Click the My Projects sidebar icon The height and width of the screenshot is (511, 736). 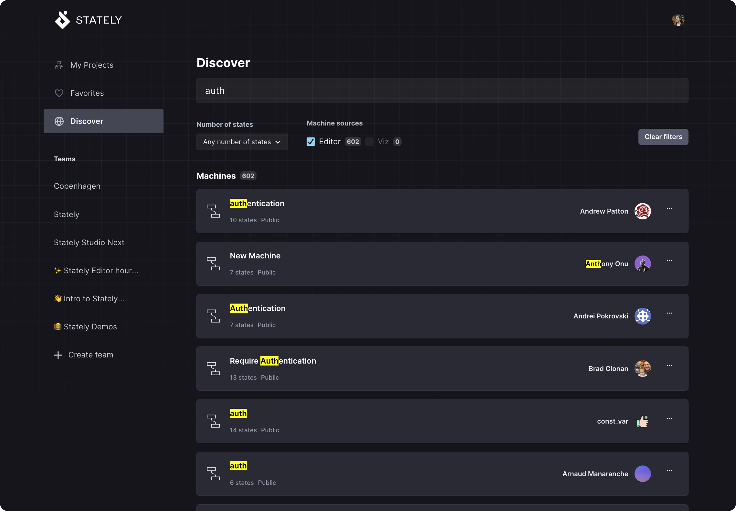[x=59, y=65]
